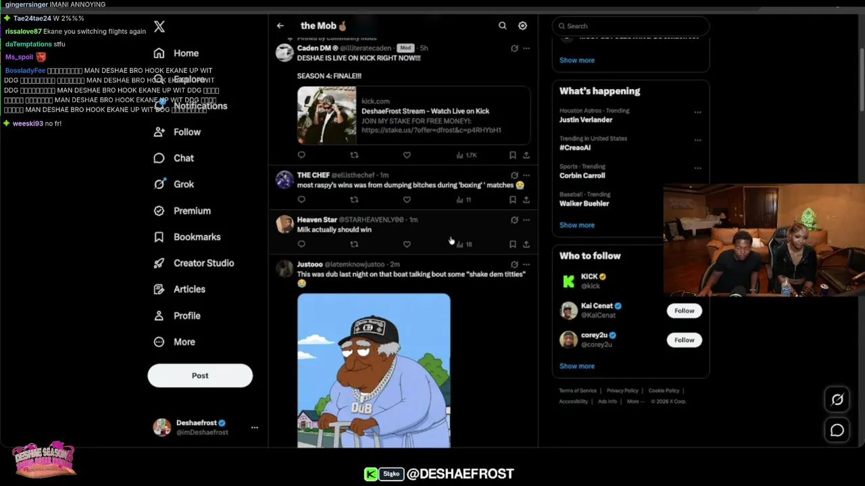Open more options on Justooo's post
The image size is (865, 486).
526,265
